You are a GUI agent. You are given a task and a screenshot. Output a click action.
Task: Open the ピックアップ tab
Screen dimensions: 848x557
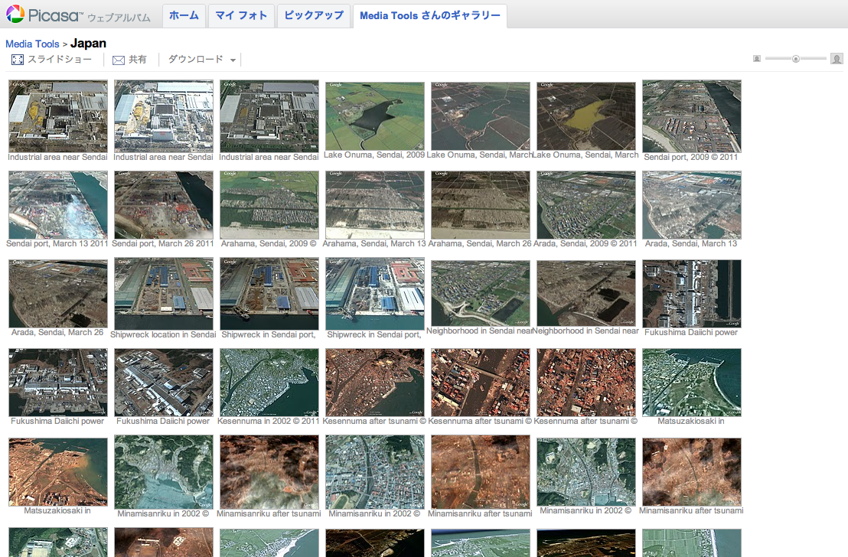point(314,15)
